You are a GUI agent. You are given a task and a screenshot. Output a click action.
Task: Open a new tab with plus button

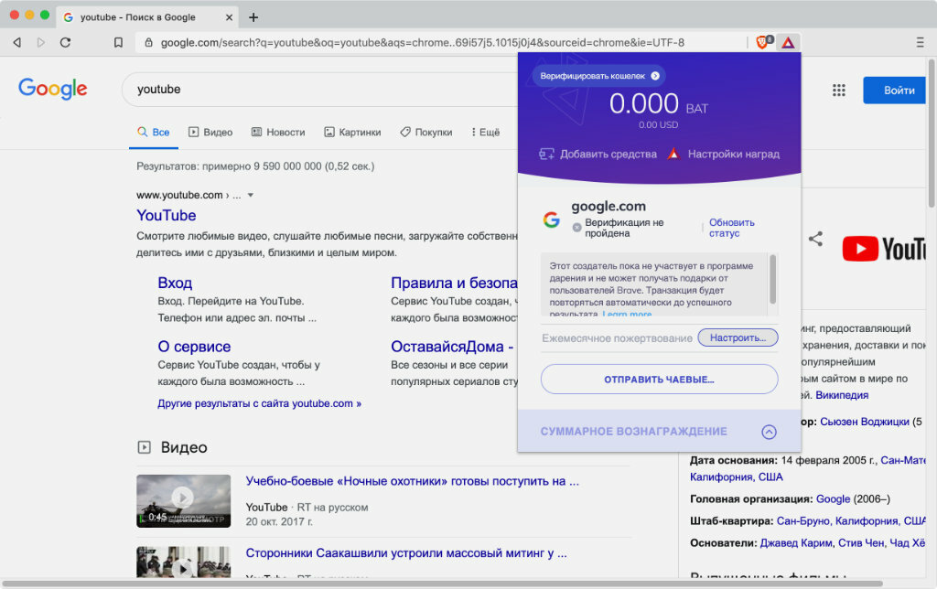pyautogui.click(x=253, y=17)
